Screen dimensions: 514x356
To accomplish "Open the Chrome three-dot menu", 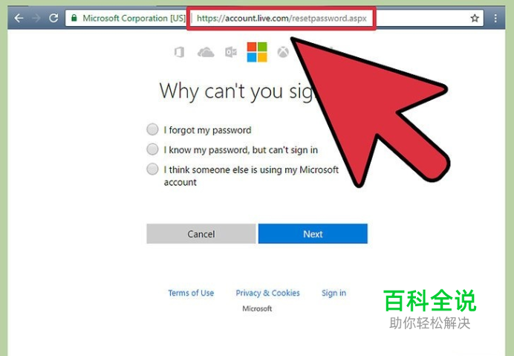I will [495, 18].
